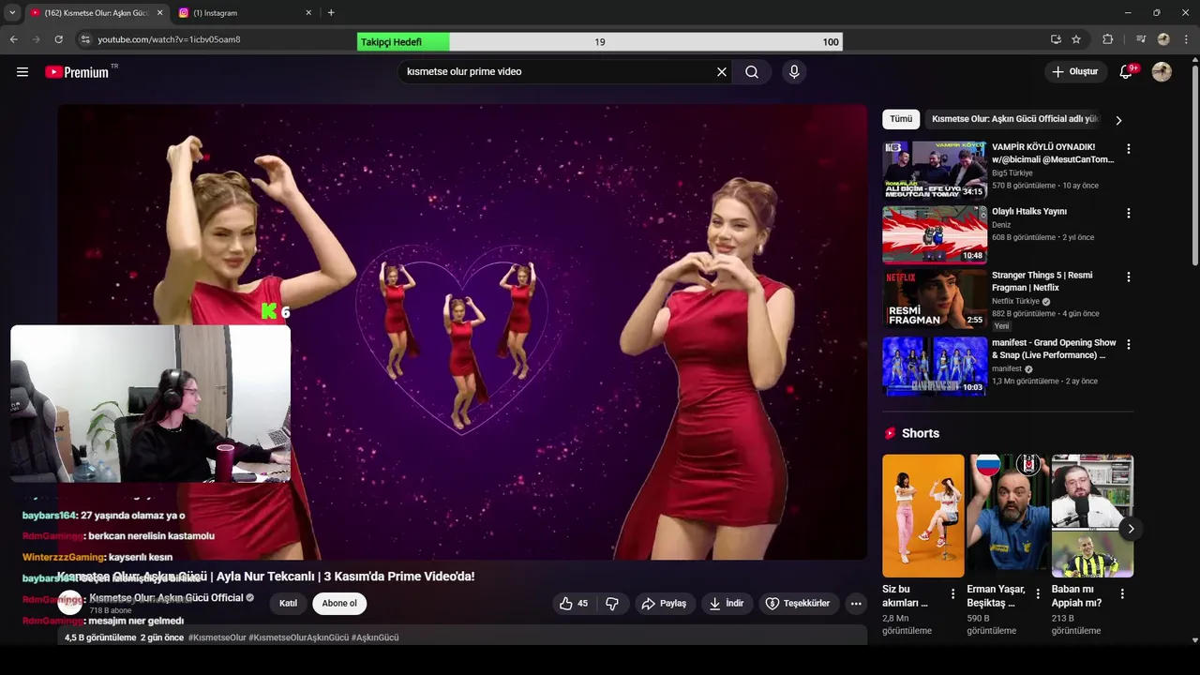
Task: Open the notifications bell
Action: tap(1126, 71)
